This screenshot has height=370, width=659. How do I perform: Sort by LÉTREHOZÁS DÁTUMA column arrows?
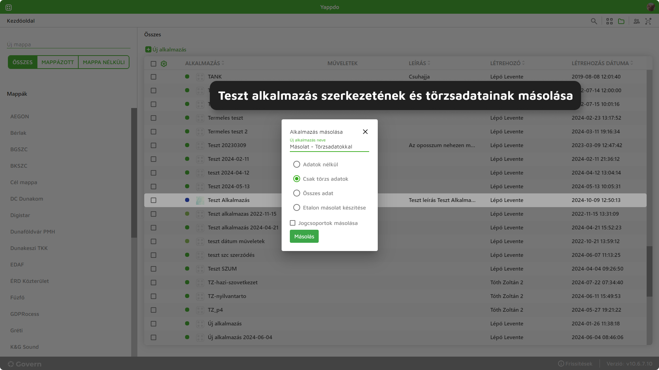point(632,63)
